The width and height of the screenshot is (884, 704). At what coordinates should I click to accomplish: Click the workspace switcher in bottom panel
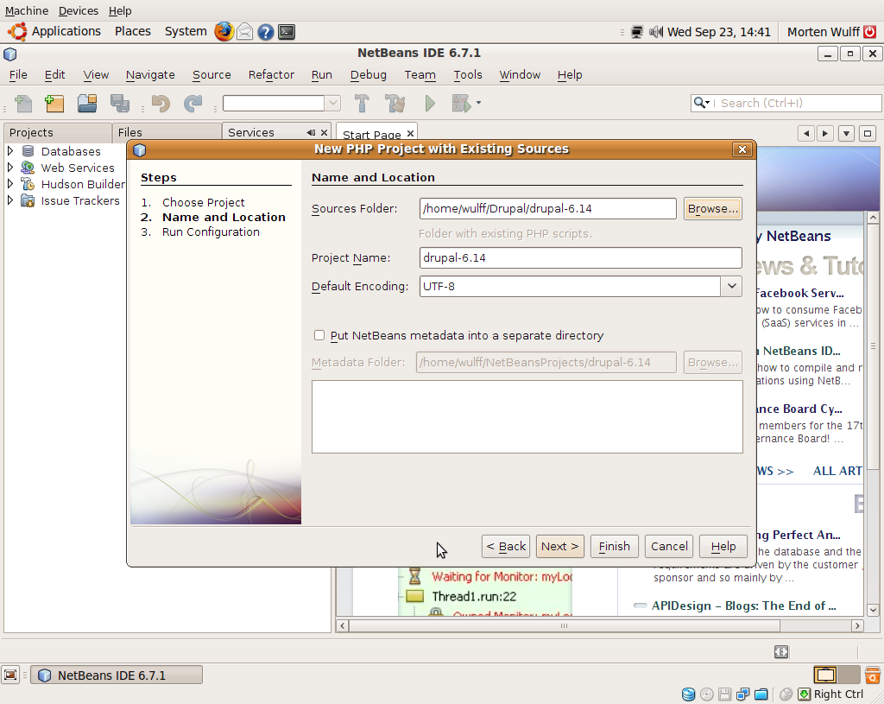click(x=837, y=675)
